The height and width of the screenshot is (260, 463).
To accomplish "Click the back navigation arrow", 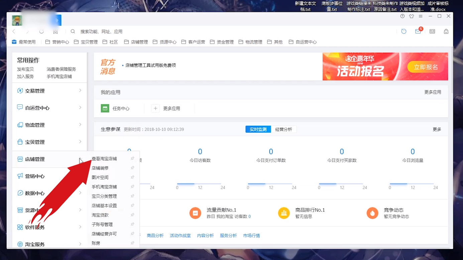I will pyautogui.click(x=14, y=31).
